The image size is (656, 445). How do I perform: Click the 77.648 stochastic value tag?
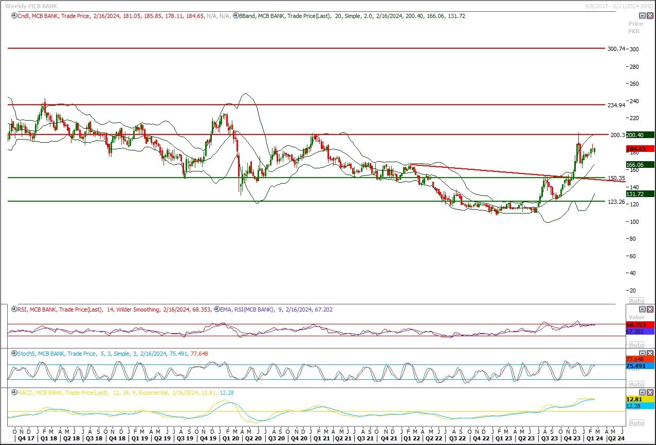[x=639, y=359]
